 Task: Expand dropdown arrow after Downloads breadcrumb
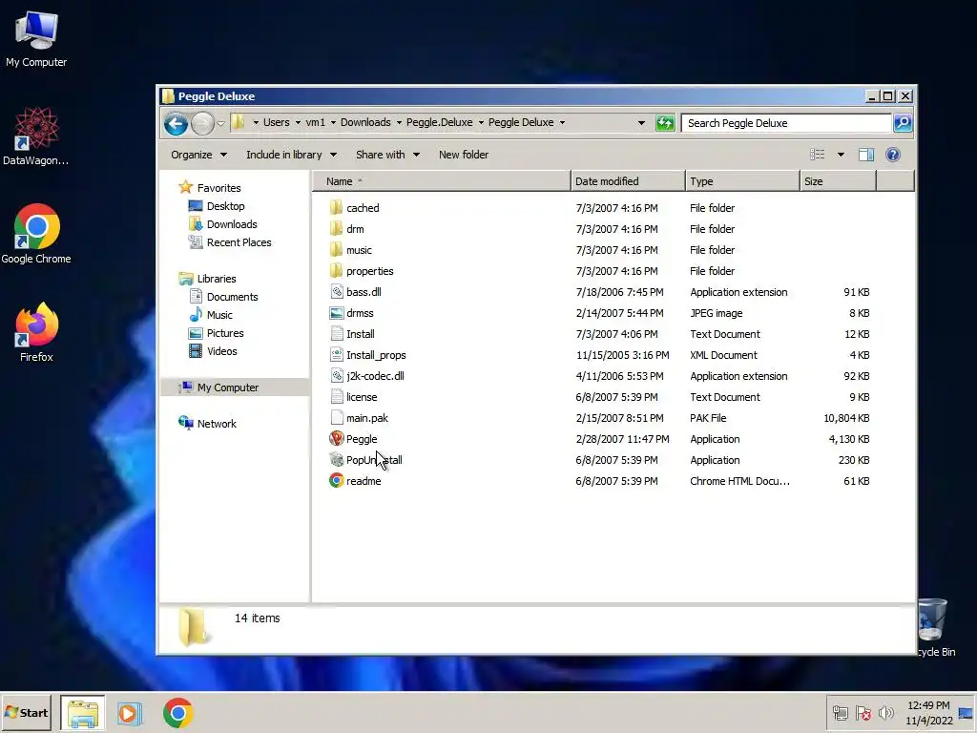(x=399, y=123)
